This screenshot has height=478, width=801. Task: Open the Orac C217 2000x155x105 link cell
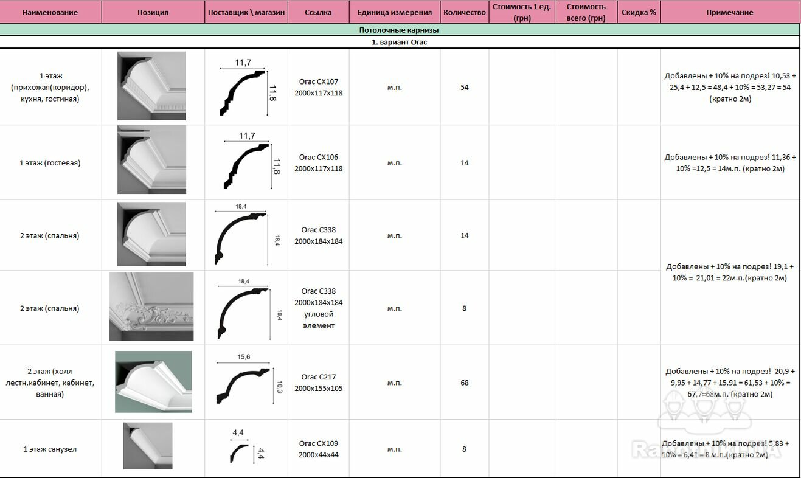[318, 383]
